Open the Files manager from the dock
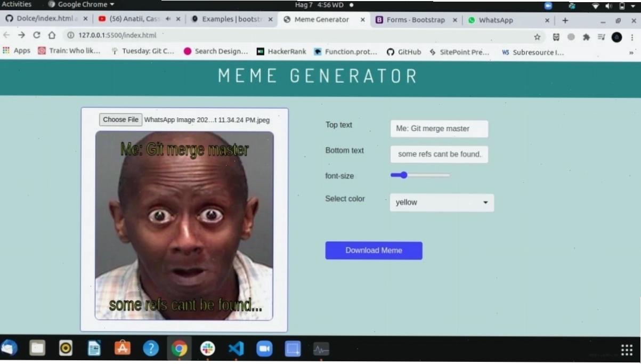Image resolution: width=641 pixels, height=364 pixels. [x=37, y=349]
